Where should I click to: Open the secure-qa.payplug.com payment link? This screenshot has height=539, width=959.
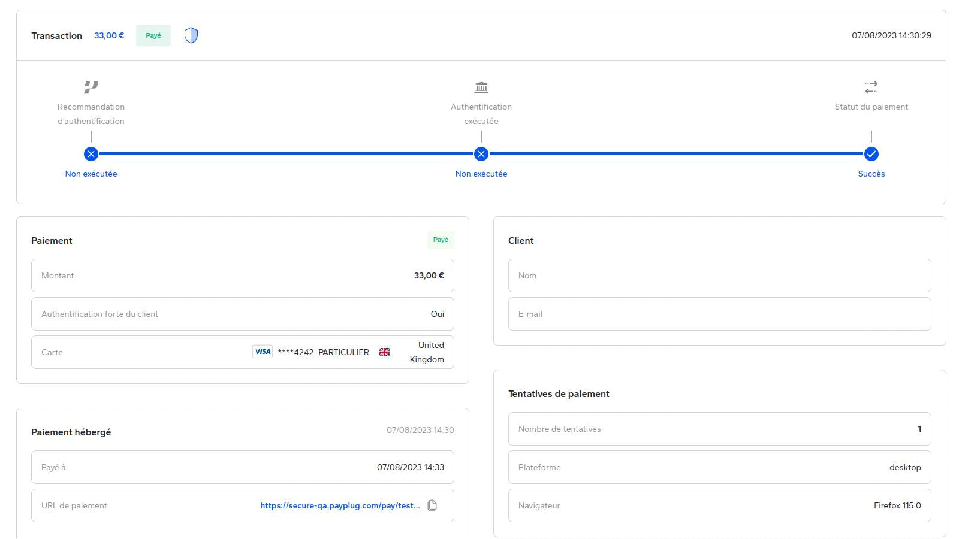(340, 505)
